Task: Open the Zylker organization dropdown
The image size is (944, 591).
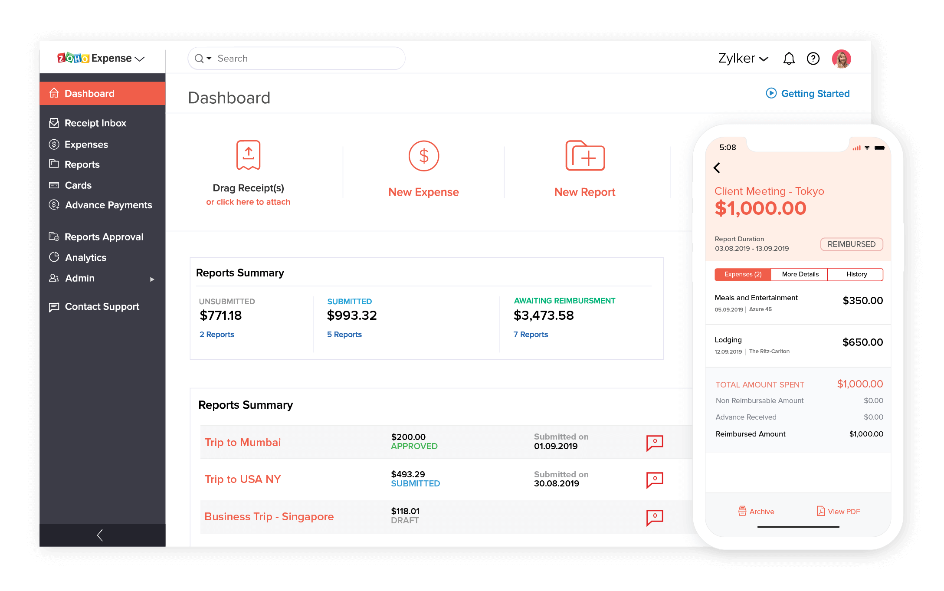Action: [743, 58]
